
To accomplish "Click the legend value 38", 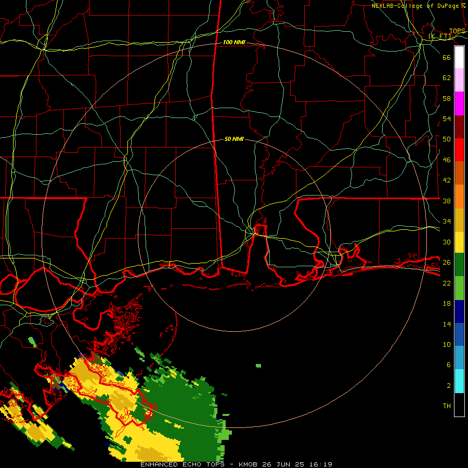I will [447, 201].
